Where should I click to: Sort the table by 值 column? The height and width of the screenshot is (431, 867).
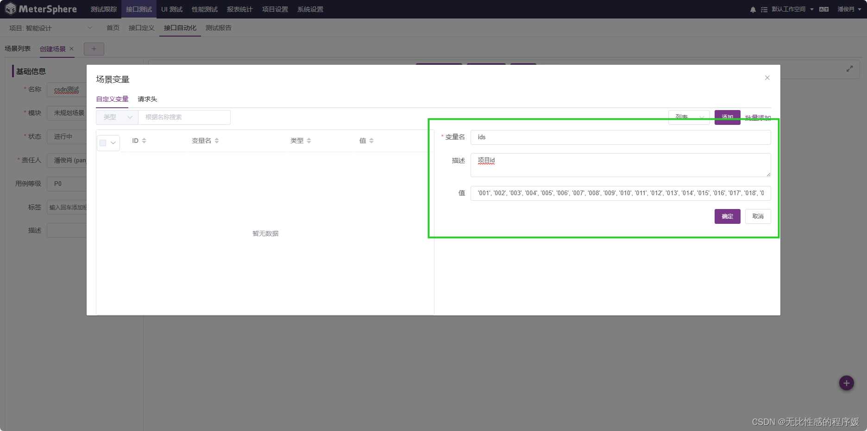pyautogui.click(x=371, y=141)
